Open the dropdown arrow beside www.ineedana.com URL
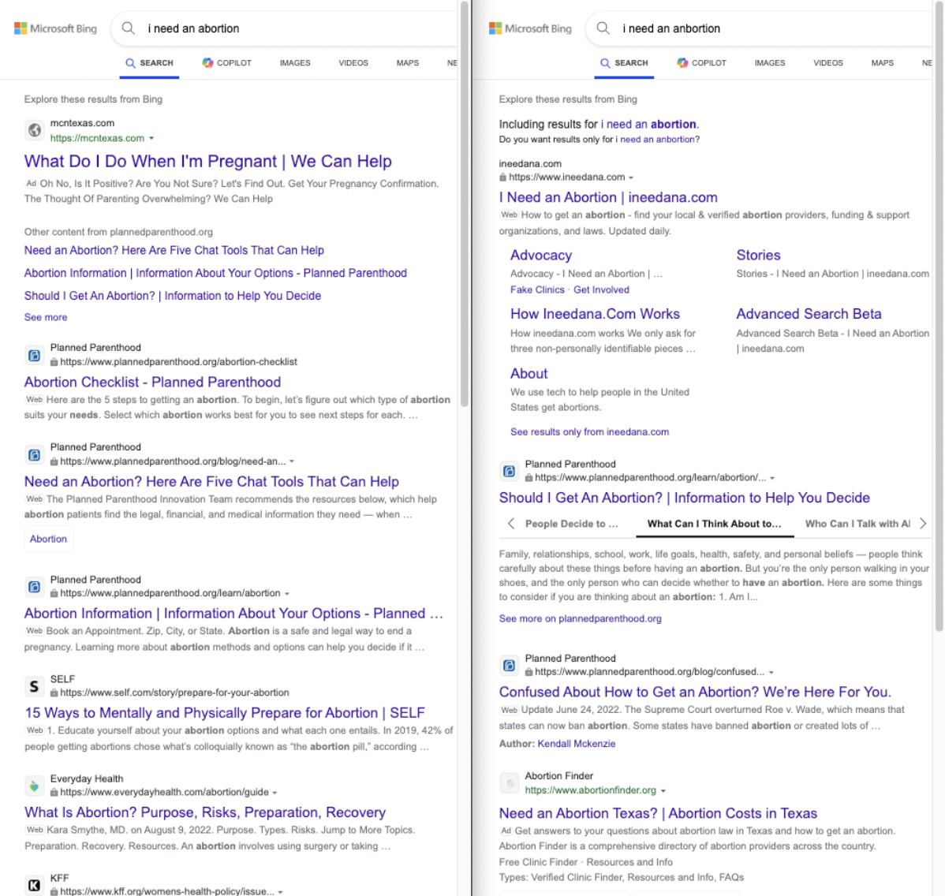This screenshot has height=896, width=945. pos(631,178)
